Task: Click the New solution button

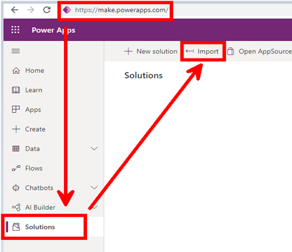Action: point(151,51)
